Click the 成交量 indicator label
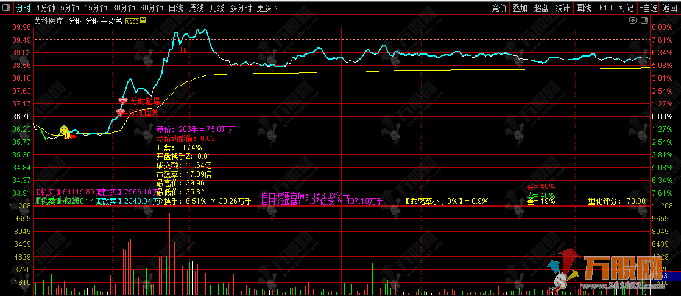This screenshot has height=296, width=681. (135, 20)
